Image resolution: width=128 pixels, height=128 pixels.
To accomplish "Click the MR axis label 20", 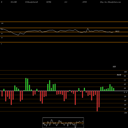I will coord(125,88).
